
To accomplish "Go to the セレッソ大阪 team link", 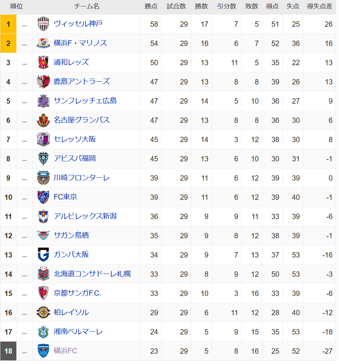I will (x=75, y=139).
